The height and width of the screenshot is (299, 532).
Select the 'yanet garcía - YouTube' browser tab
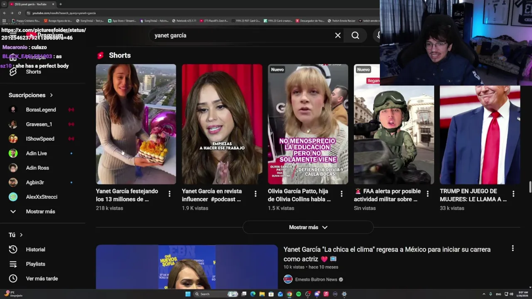(32, 4)
